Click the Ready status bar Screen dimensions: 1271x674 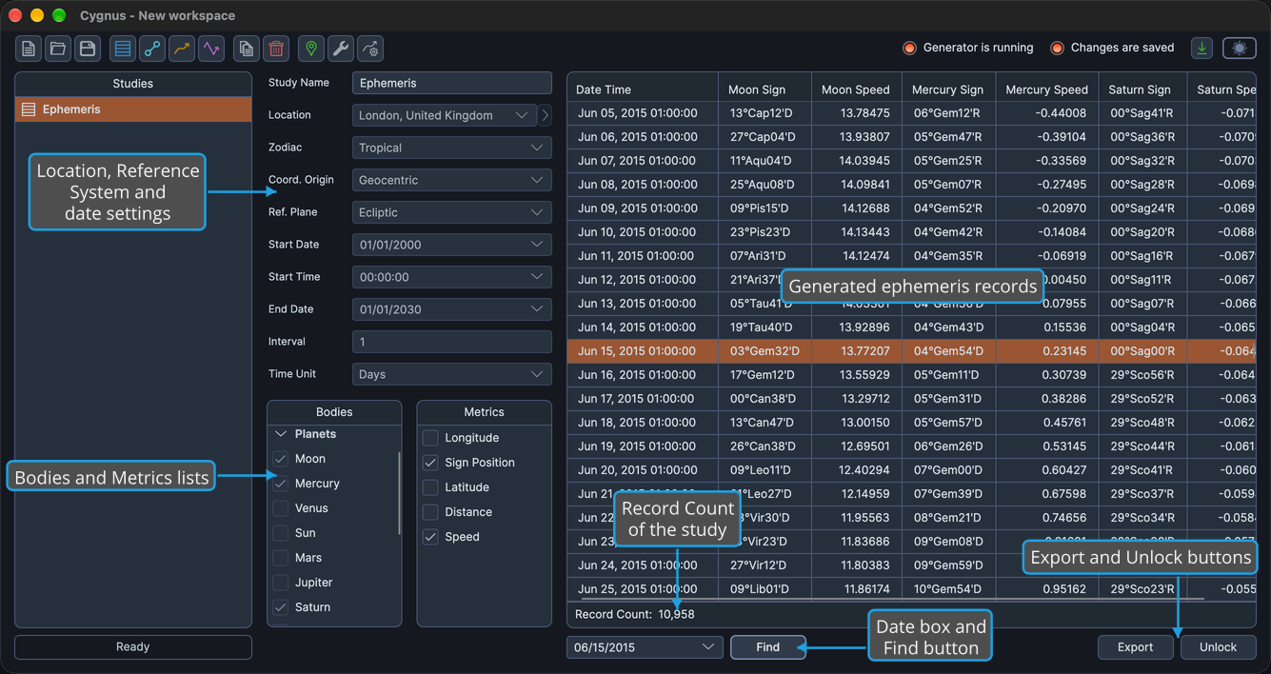pos(133,647)
